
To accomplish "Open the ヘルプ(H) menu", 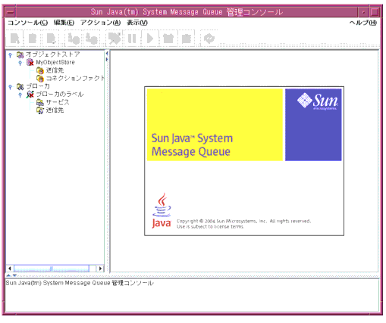I will (x=363, y=23).
